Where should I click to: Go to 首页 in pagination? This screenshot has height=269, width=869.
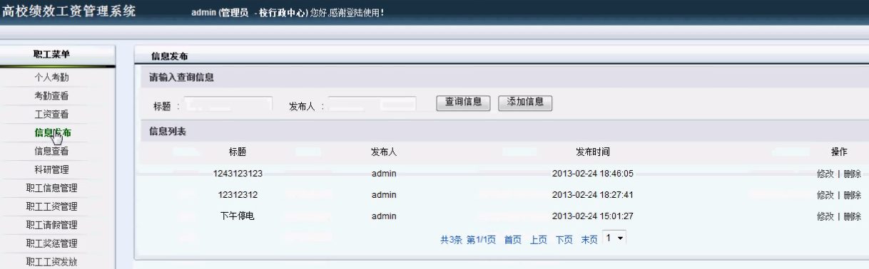(513, 239)
